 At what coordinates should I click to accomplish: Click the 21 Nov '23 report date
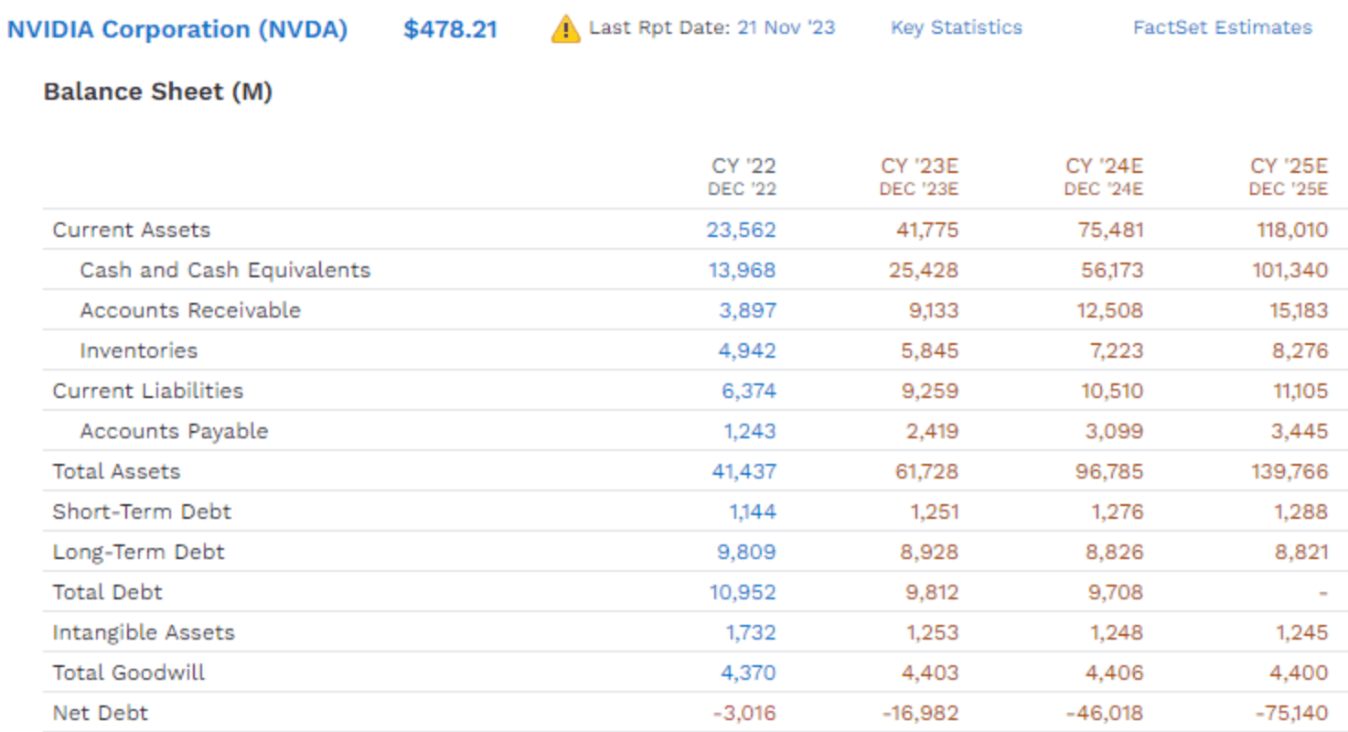tap(786, 27)
